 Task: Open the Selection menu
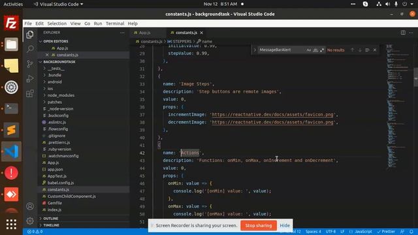57,23
